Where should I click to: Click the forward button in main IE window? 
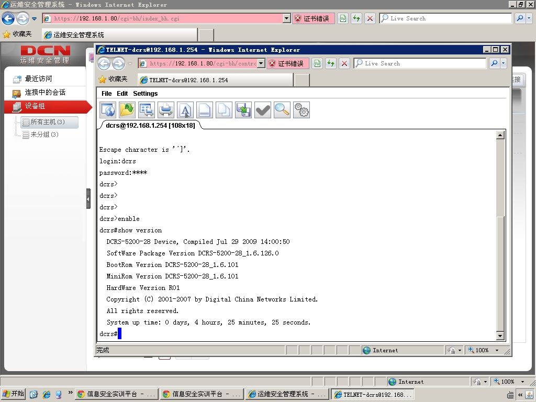point(23,18)
